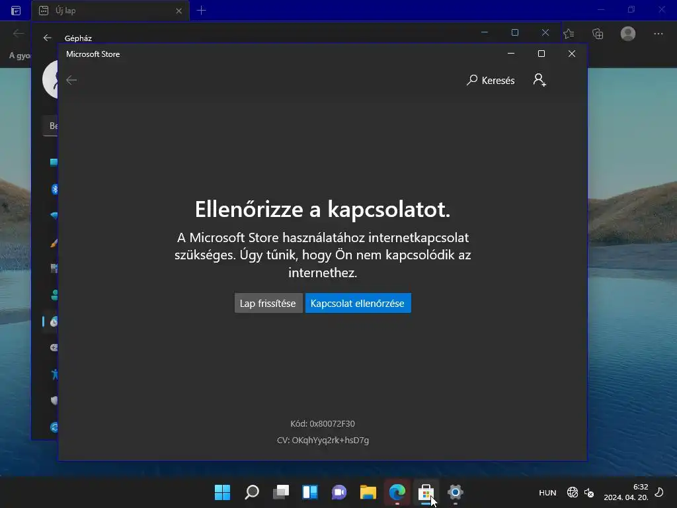Open network globe icon in system tray

click(573, 492)
